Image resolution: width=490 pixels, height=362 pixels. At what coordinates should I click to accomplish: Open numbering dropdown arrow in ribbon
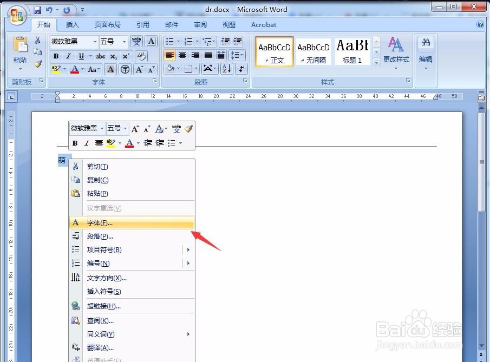point(197,41)
